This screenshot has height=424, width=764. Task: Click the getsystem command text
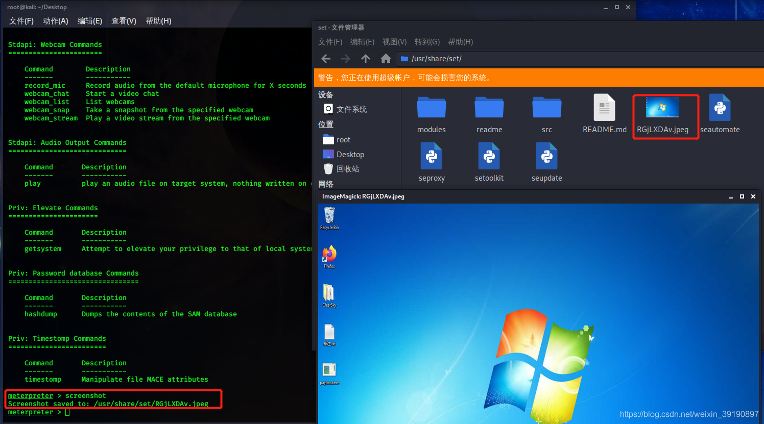pyautogui.click(x=43, y=249)
